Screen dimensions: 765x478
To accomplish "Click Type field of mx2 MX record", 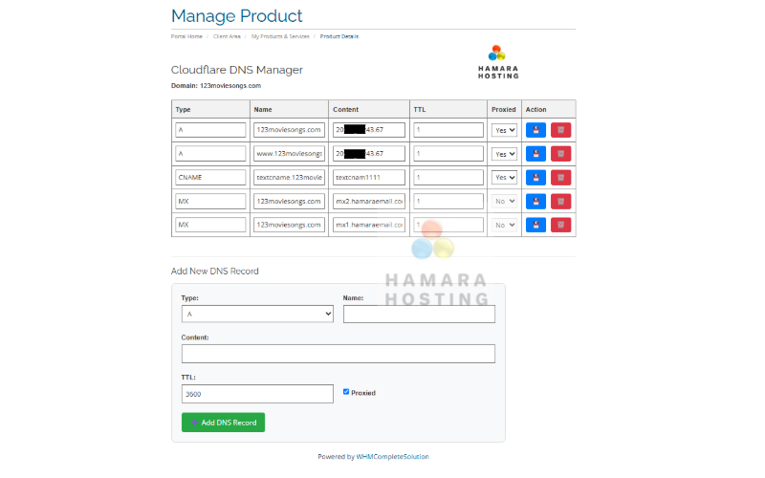I will [x=210, y=201].
